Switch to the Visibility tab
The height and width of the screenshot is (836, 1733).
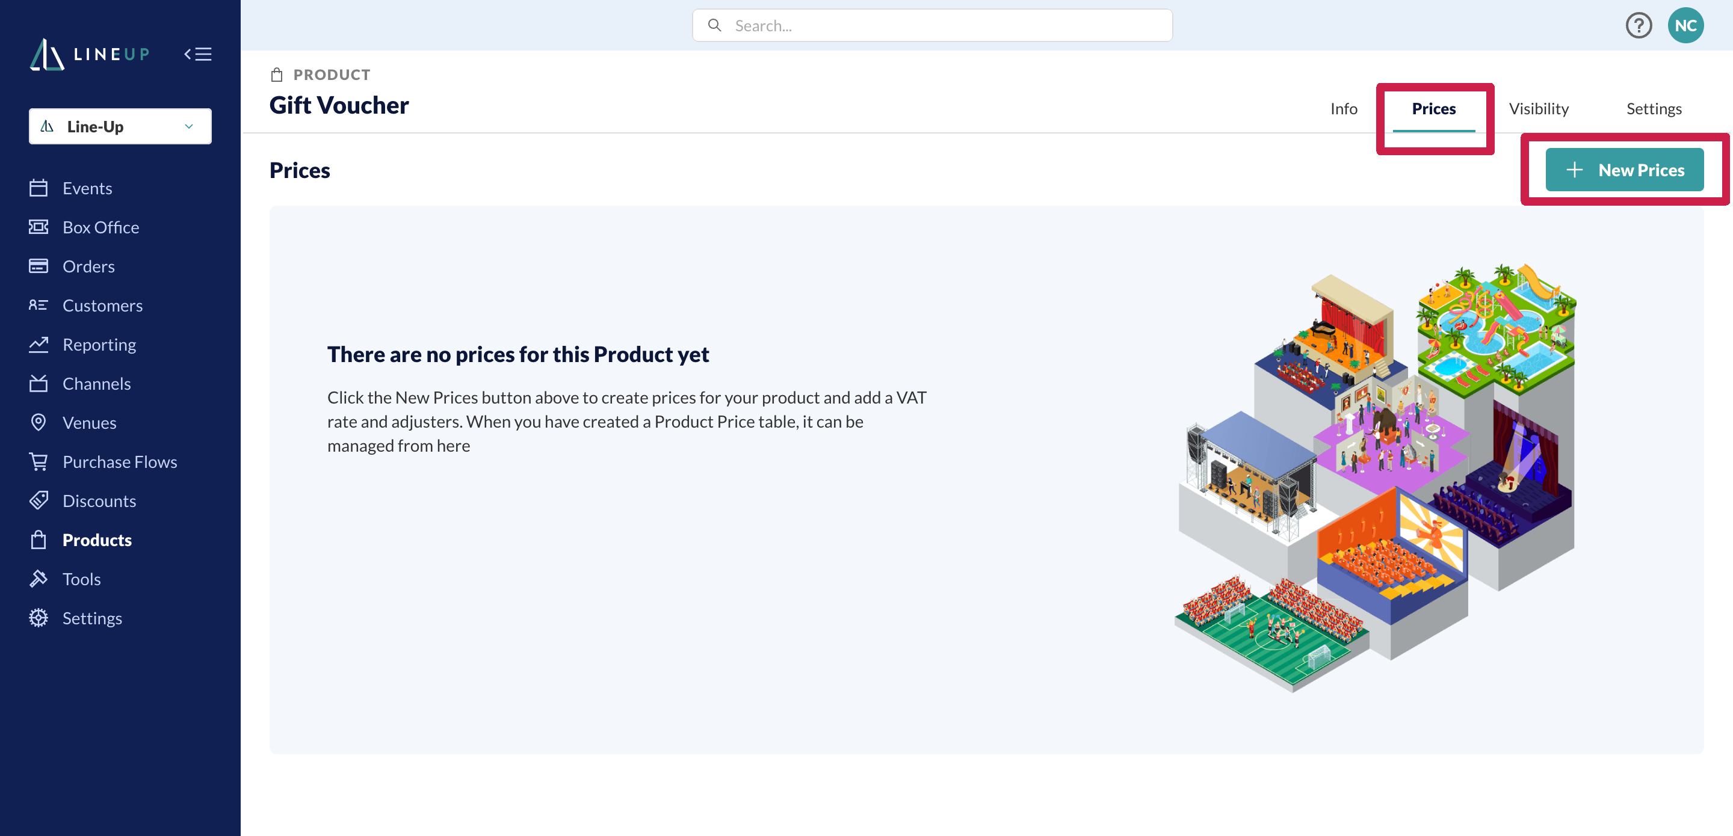click(1539, 109)
